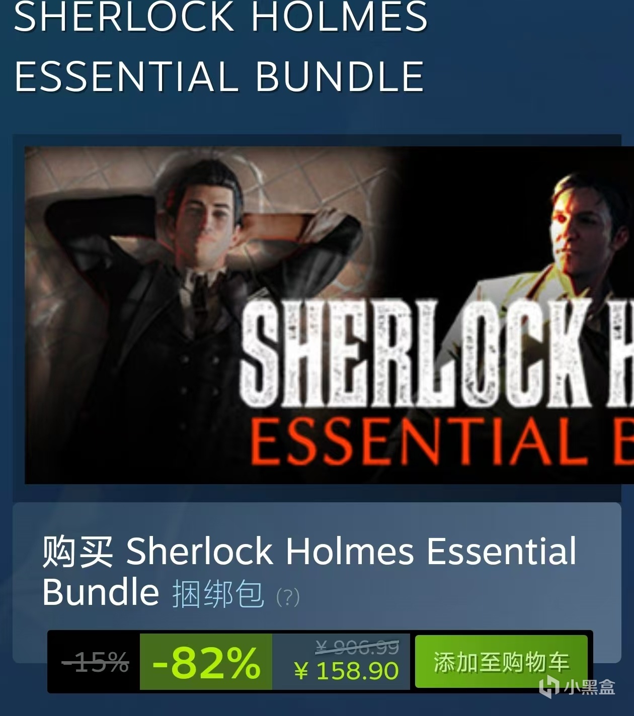The width and height of the screenshot is (634, 716).
Task: Follow the 捆绑包 bundle link
Action: point(218,594)
